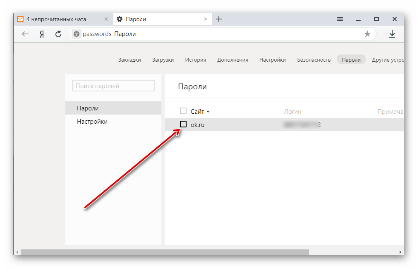The image size is (417, 268).
Task: Open the browser hamburger menu
Action: (340, 19)
